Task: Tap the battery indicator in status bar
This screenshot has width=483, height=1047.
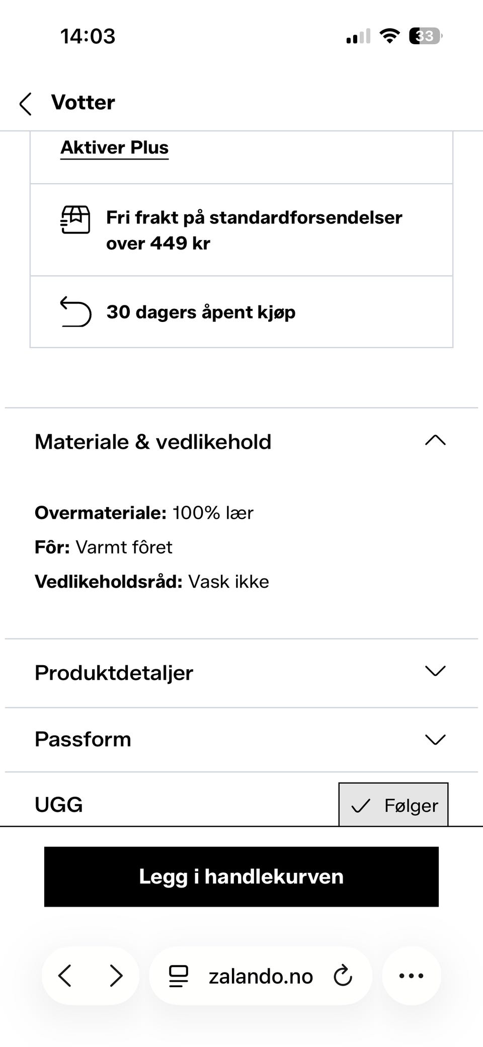Action: tap(425, 36)
